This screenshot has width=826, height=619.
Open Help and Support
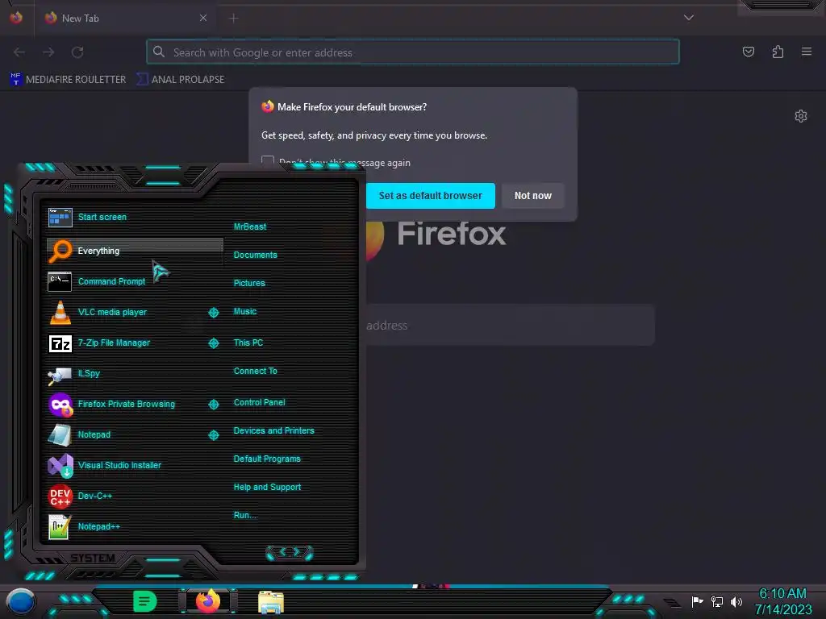click(267, 487)
